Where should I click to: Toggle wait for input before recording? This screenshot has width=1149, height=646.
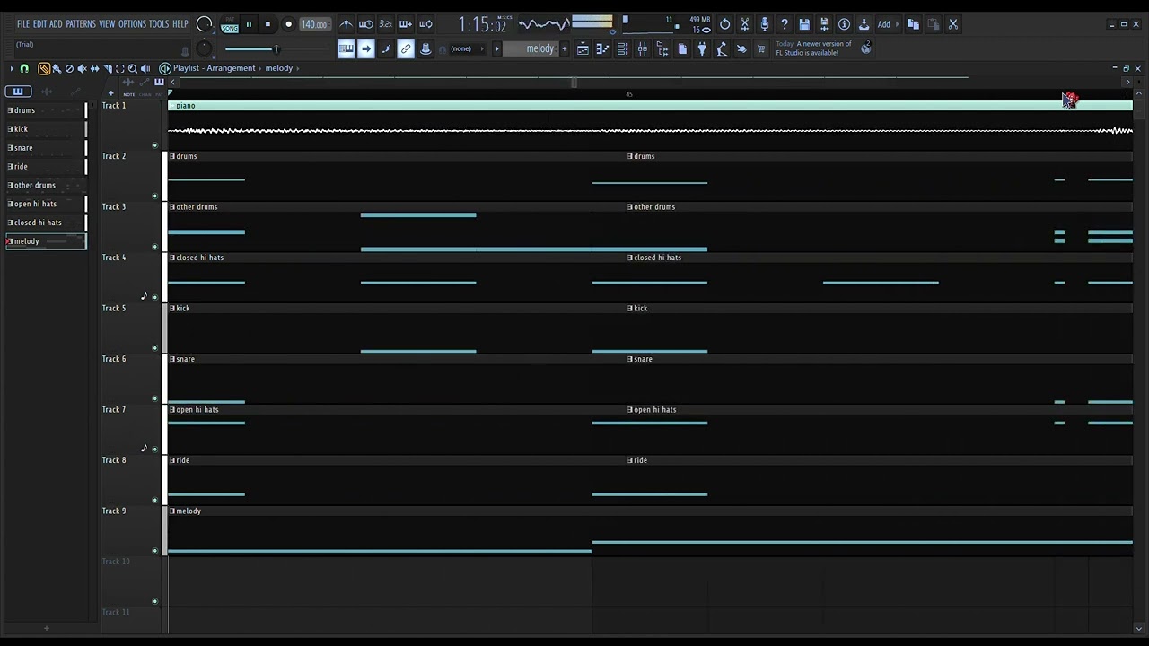(366, 24)
